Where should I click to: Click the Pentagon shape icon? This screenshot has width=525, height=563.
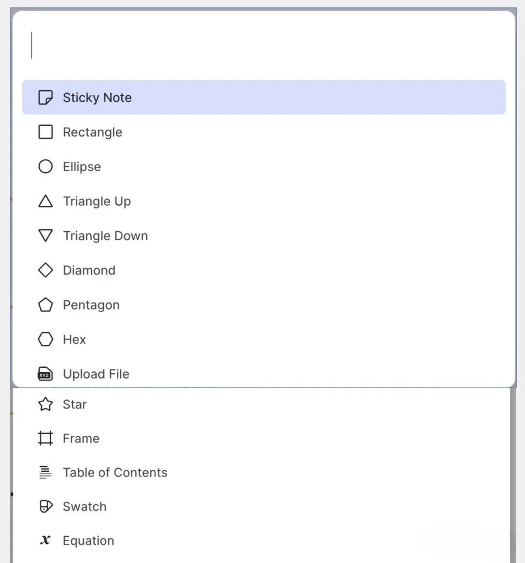(x=46, y=305)
